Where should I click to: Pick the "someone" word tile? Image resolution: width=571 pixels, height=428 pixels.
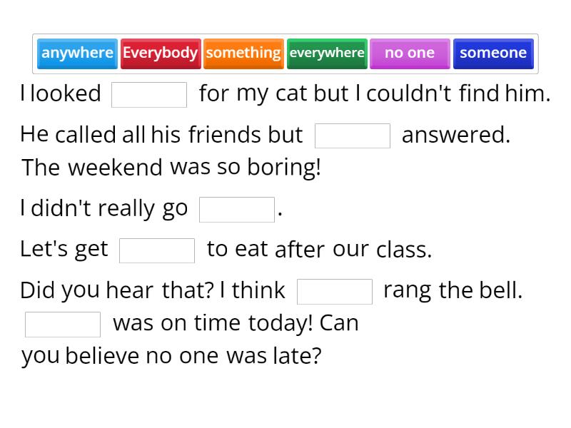pyautogui.click(x=493, y=52)
